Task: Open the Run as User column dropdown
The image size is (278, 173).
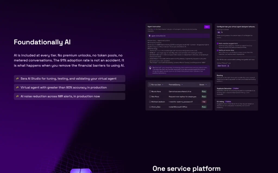Action: [x=163, y=85]
